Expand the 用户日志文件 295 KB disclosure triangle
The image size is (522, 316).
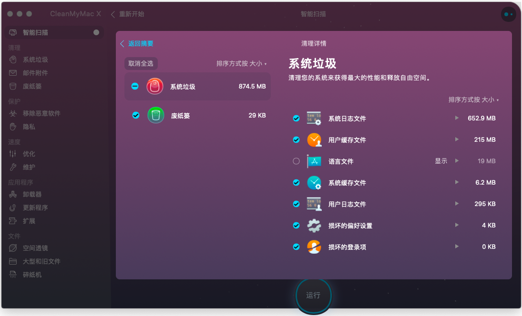tap(457, 204)
